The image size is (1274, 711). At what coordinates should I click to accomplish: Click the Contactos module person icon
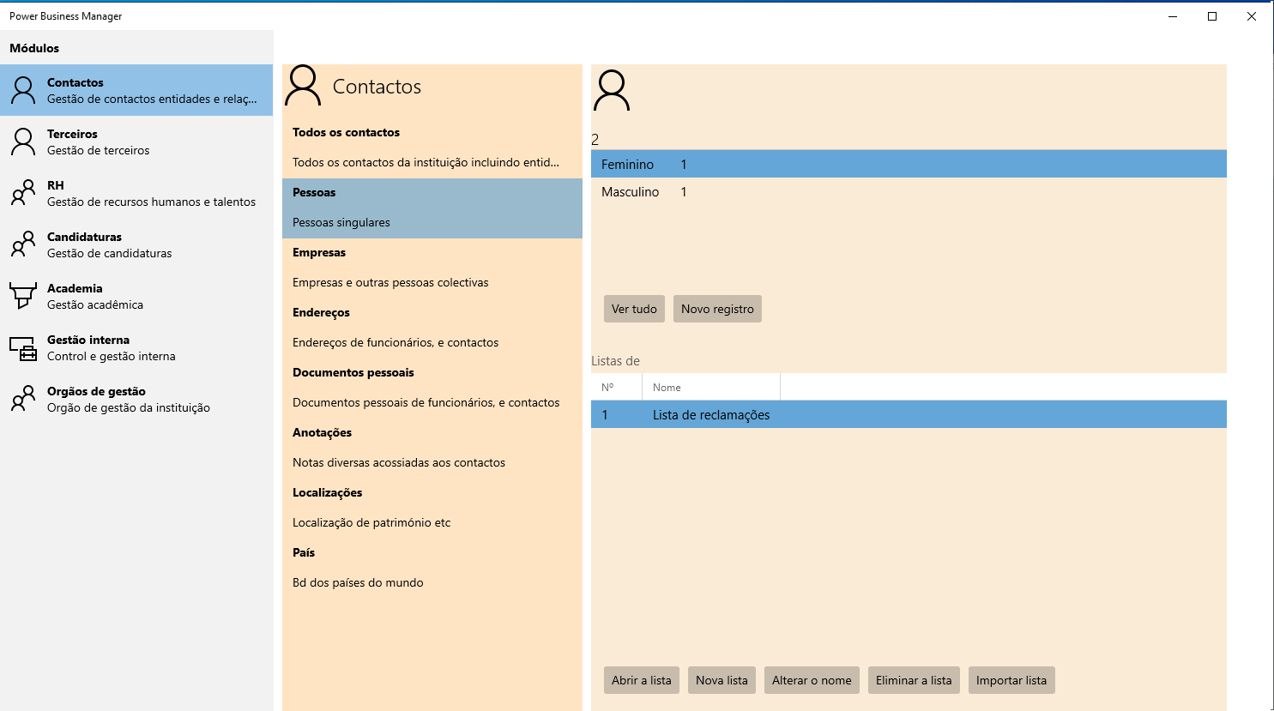click(23, 90)
